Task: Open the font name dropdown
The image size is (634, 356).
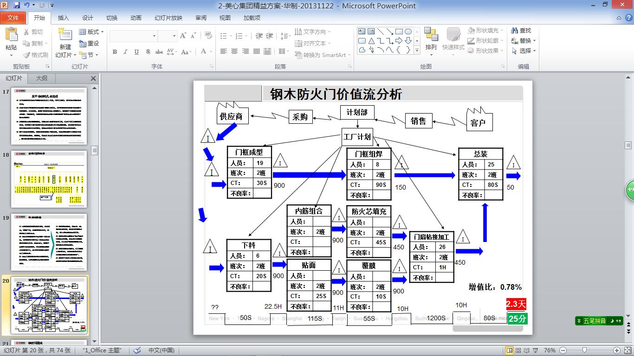Action: click(155, 36)
